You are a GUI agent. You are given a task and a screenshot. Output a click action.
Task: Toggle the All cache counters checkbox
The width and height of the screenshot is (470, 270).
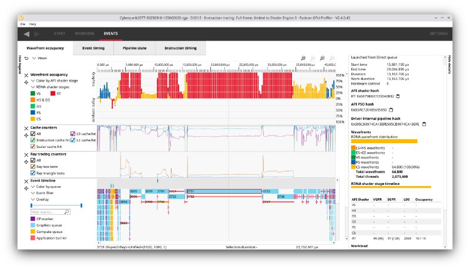click(33, 134)
